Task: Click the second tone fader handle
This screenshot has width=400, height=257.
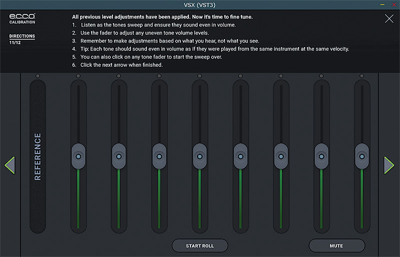Action: pos(119,156)
